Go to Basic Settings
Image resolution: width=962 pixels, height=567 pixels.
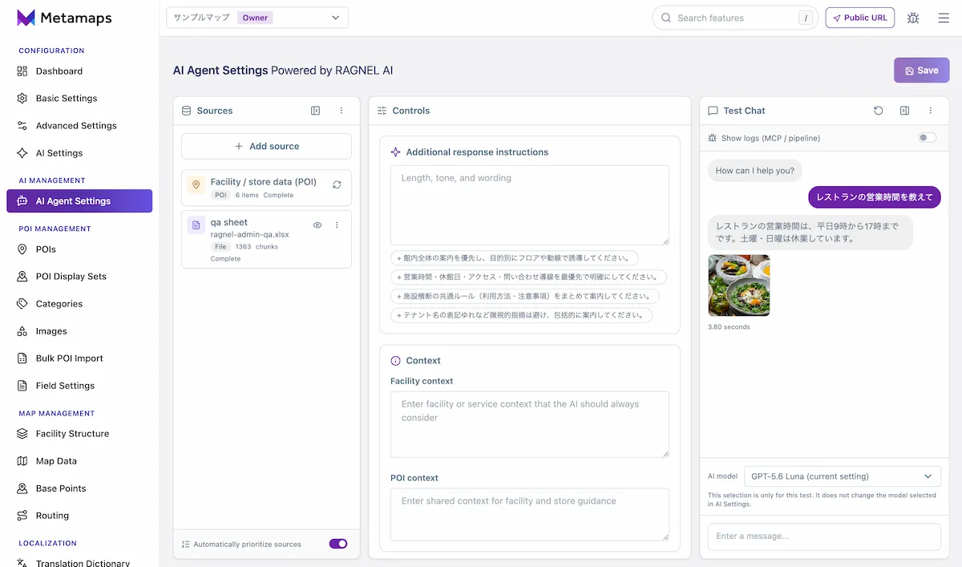[x=79, y=99]
